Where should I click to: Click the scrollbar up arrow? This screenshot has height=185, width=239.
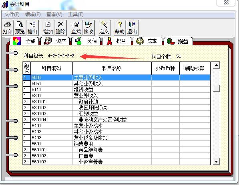click(x=216, y=65)
